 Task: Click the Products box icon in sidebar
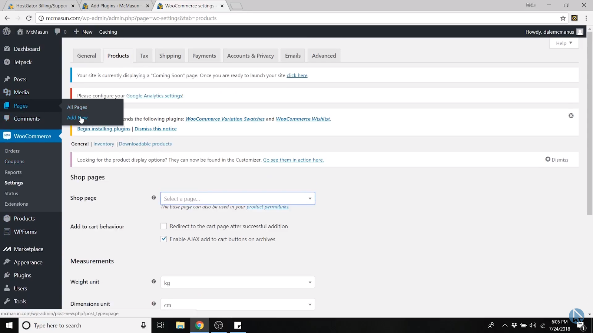pos(7,219)
